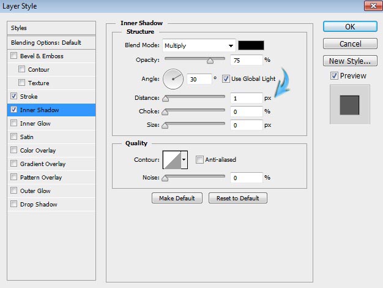Open the Blend Mode Multiply dropdown
This screenshot has height=288, width=383.
pyautogui.click(x=199, y=45)
